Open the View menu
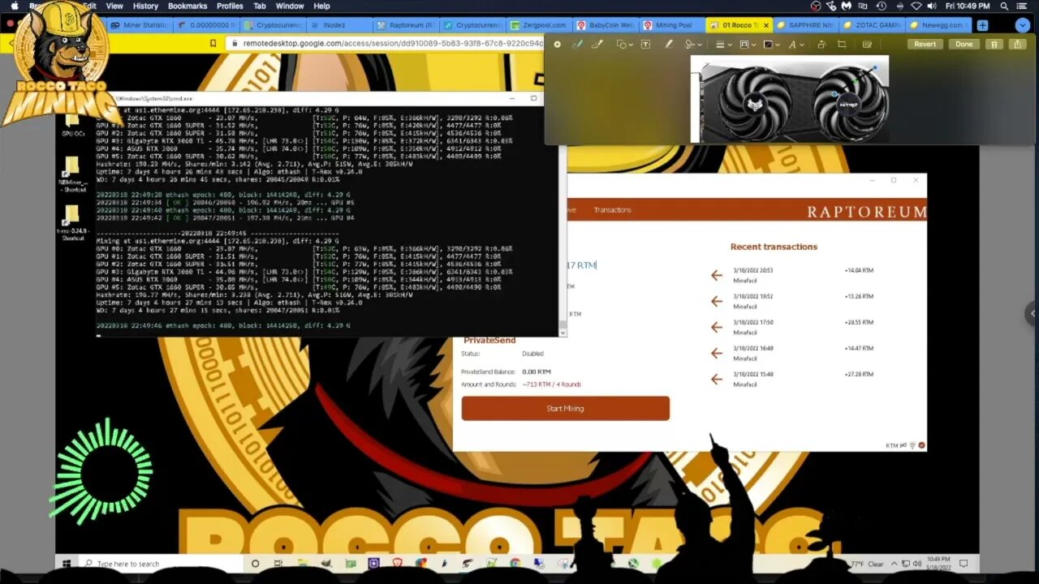1039x584 pixels. click(114, 6)
